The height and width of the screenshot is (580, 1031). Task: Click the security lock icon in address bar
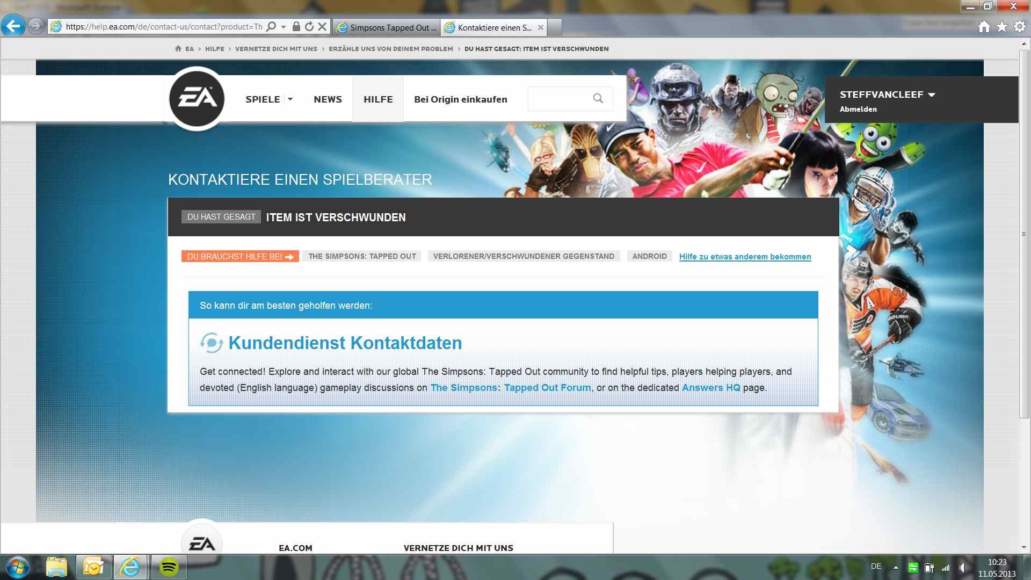pos(296,26)
